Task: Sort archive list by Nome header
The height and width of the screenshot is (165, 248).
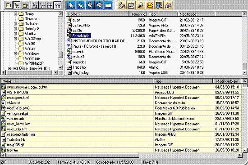Action: point(77,81)
